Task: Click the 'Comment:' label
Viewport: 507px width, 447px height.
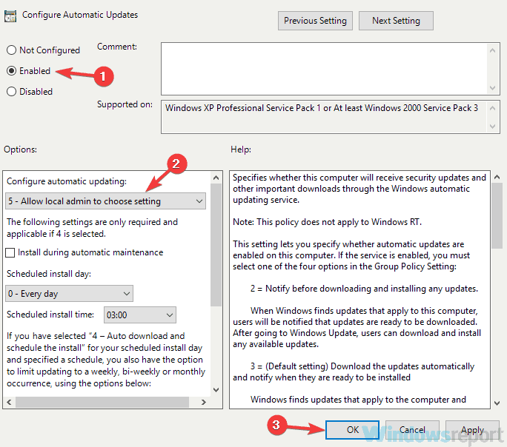Action: (x=117, y=47)
